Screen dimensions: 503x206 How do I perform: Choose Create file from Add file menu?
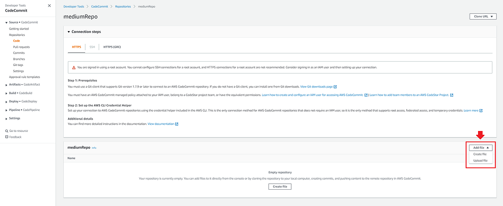pos(480,154)
